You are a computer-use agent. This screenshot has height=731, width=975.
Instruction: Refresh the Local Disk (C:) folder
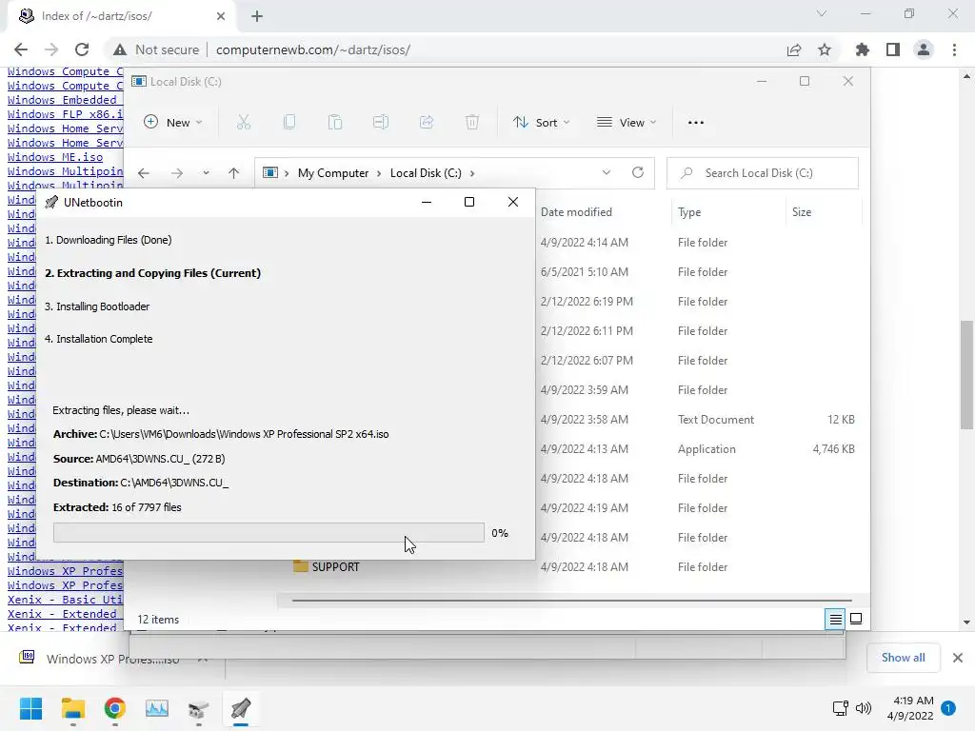[638, 173]
